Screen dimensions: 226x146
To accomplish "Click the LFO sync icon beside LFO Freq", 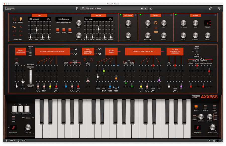I will pos(91,60).
